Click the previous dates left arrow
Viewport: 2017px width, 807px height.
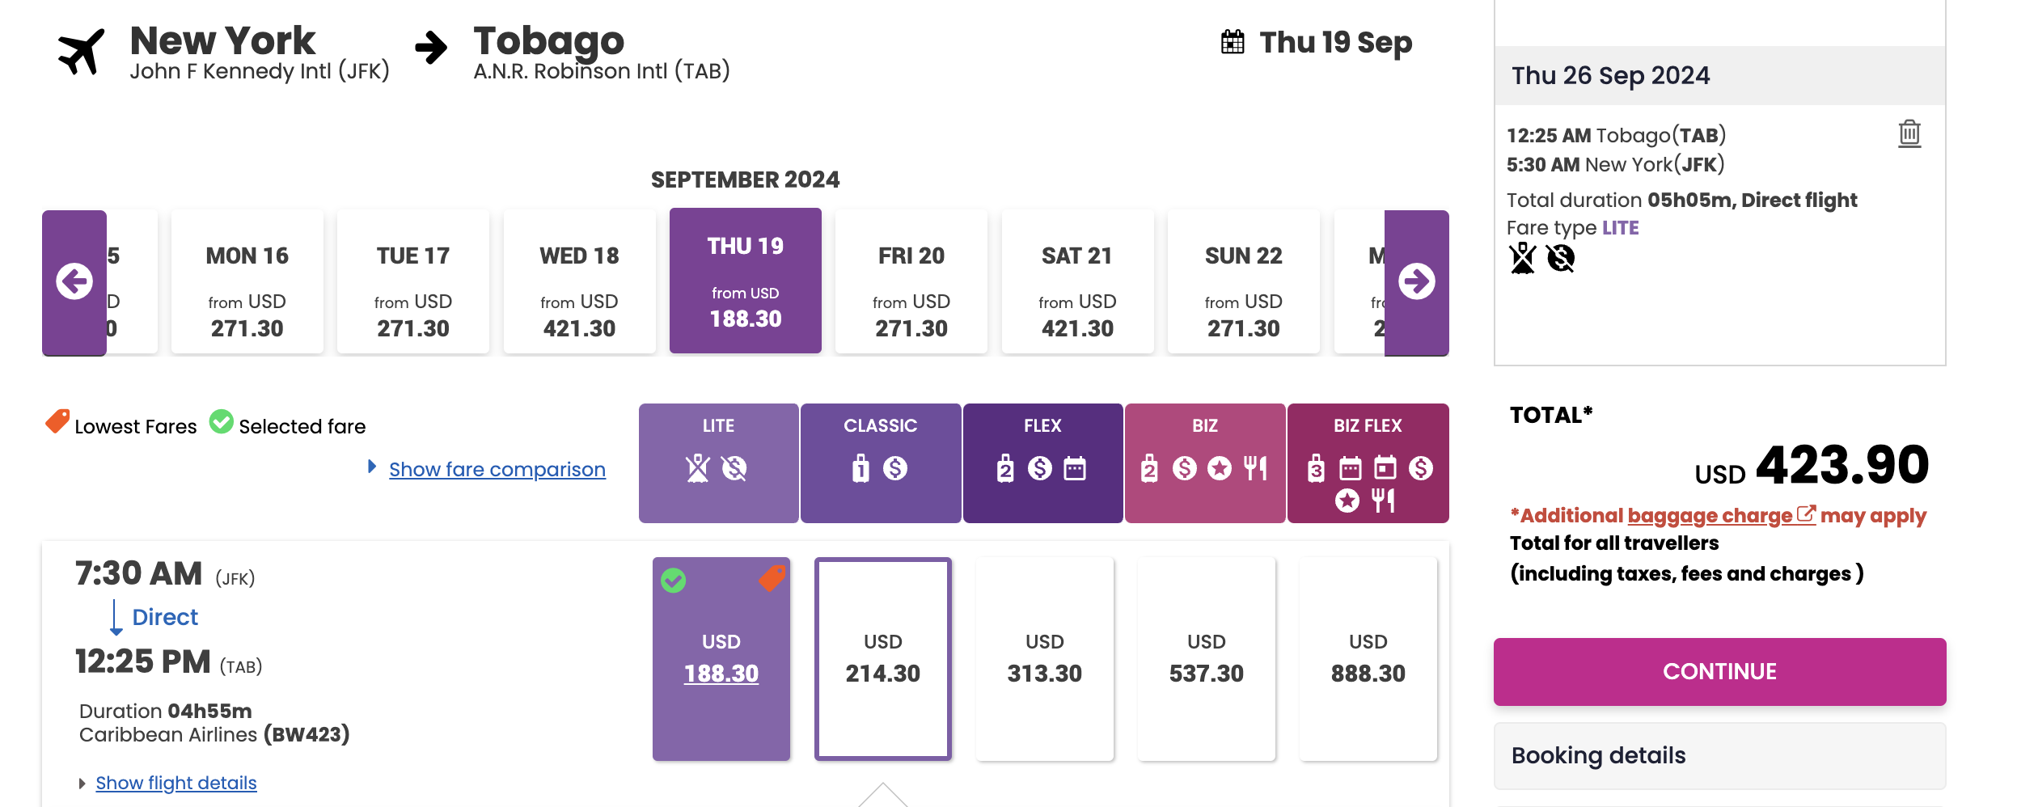pos(74,282)
